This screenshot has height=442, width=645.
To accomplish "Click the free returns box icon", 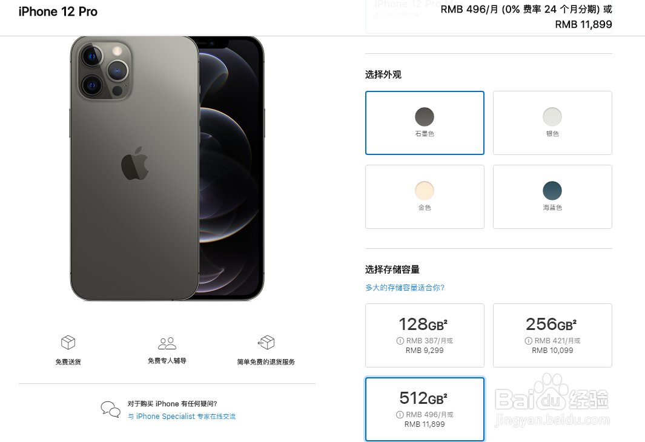I will coord(266,342).
